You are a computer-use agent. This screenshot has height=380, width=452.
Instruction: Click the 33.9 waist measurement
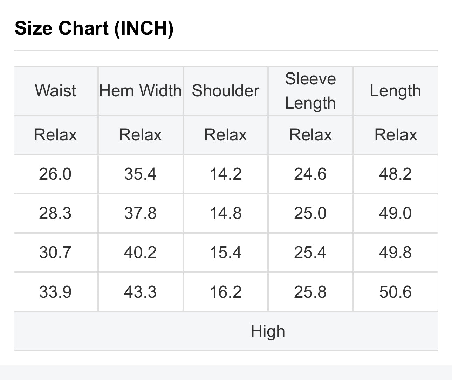(55, 292)
